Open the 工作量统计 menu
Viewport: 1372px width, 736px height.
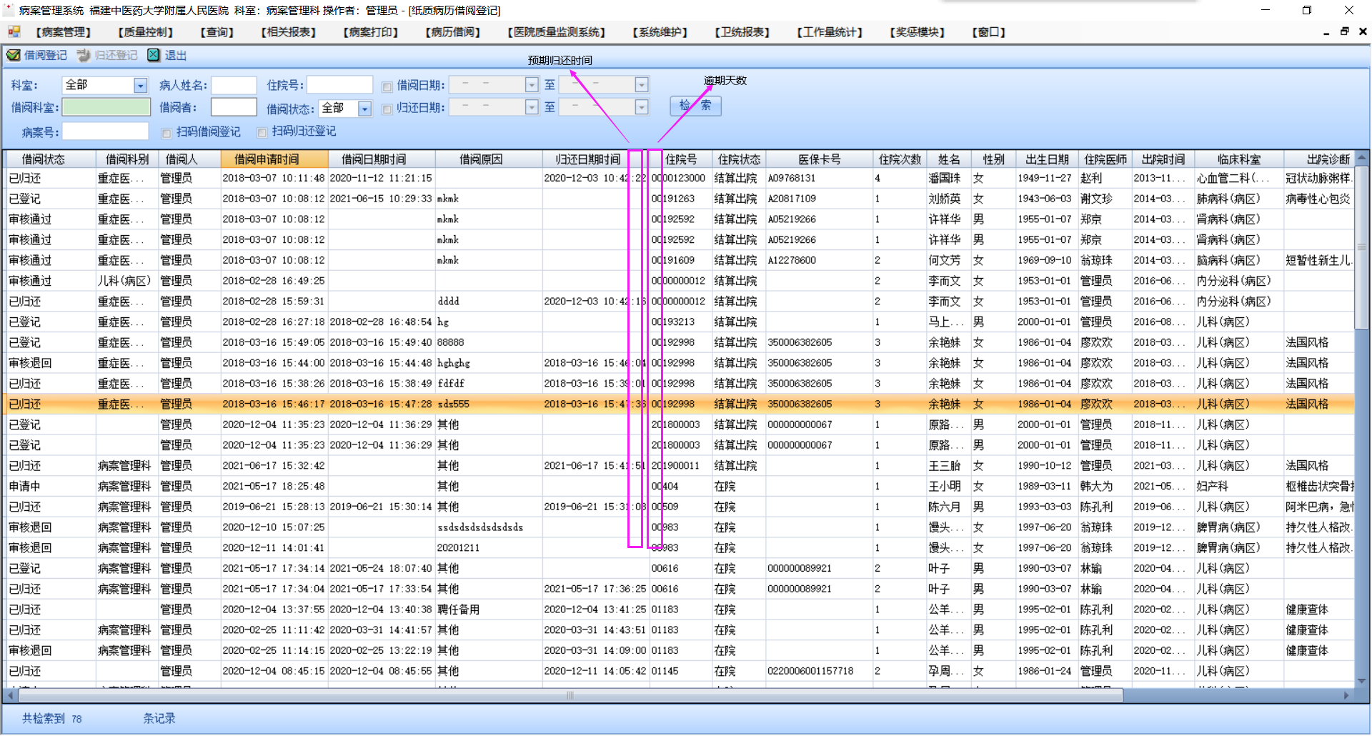point(830,32)
